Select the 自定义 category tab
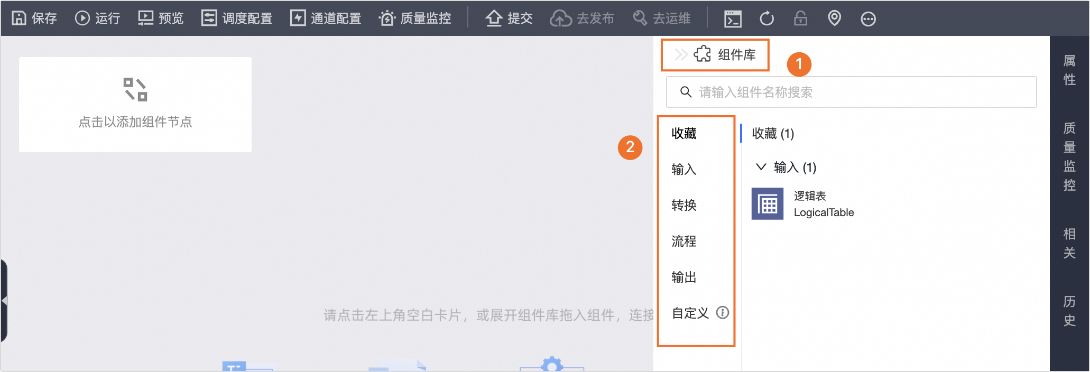 [690, 313]
